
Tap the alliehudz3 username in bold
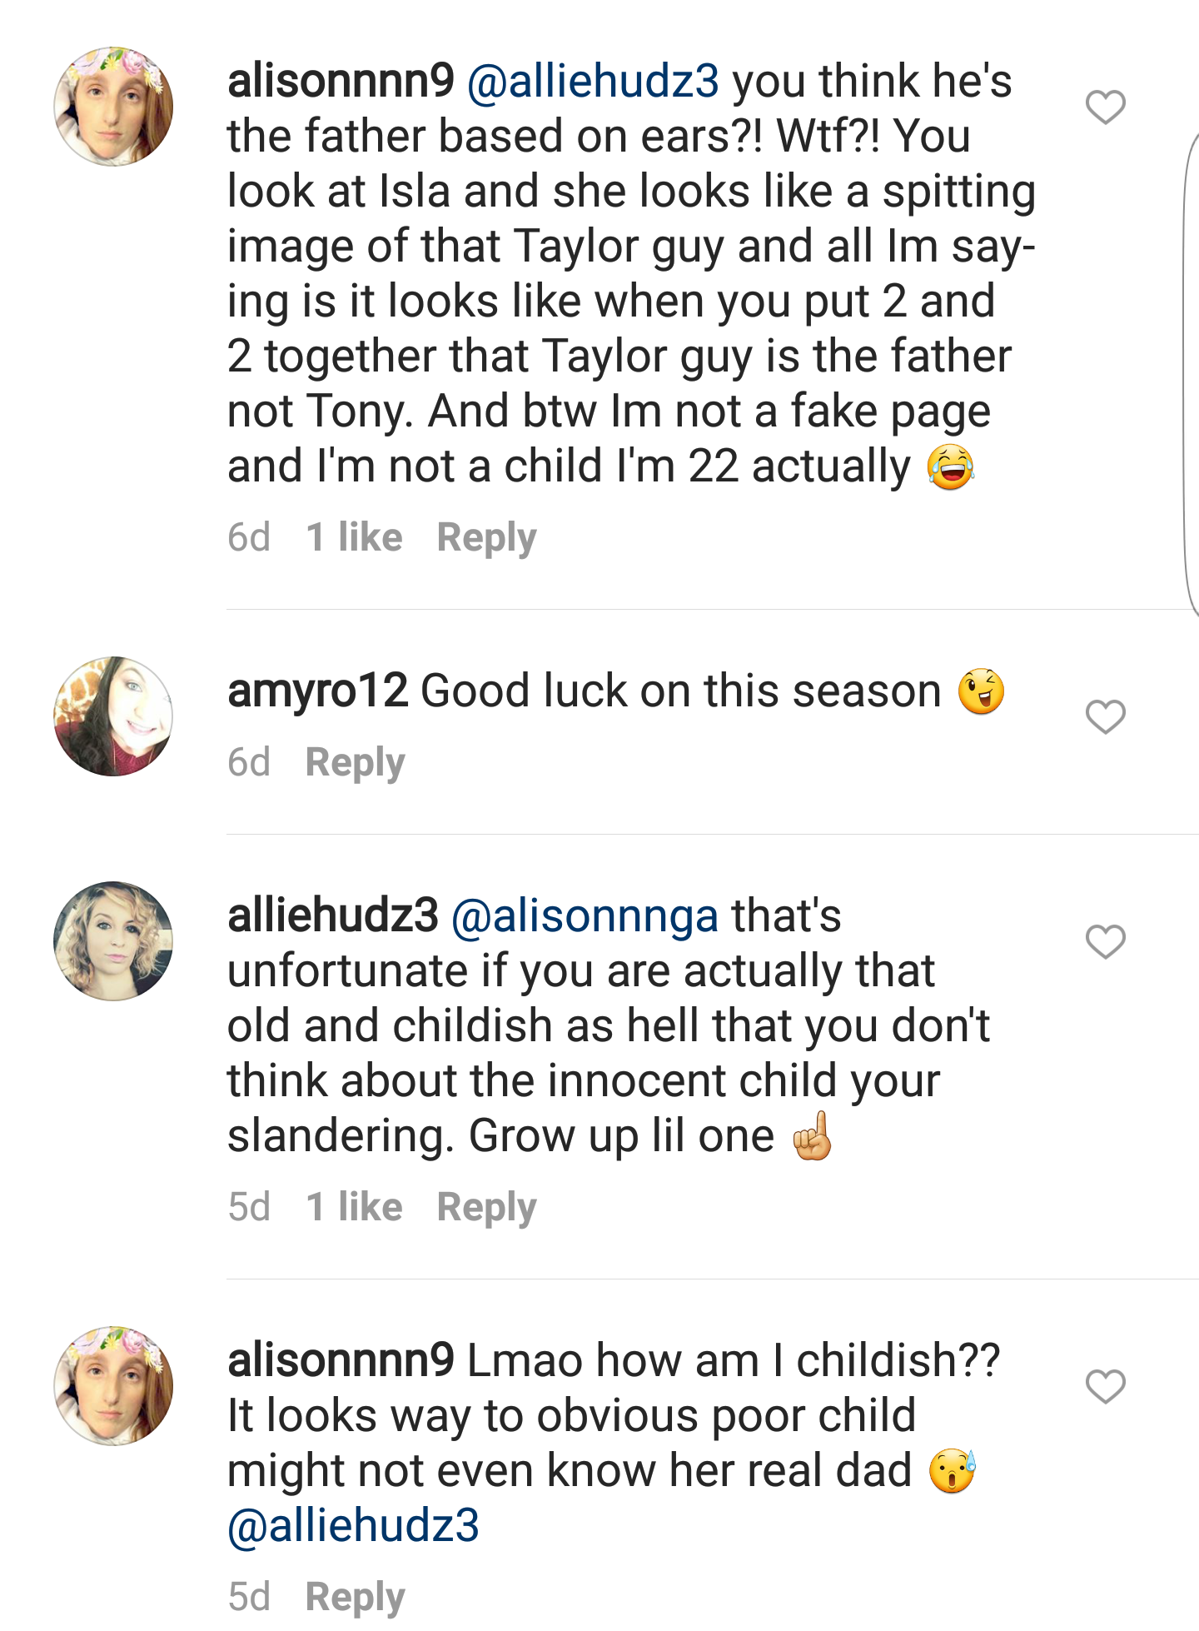[333, 916]
